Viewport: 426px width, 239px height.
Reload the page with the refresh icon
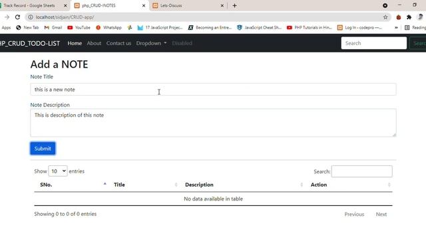pyautogui.click(x=18, y=17)
